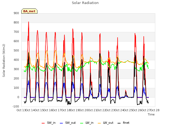
Task: Click the 600 y-axis tick label
Action: coord(16,41)
